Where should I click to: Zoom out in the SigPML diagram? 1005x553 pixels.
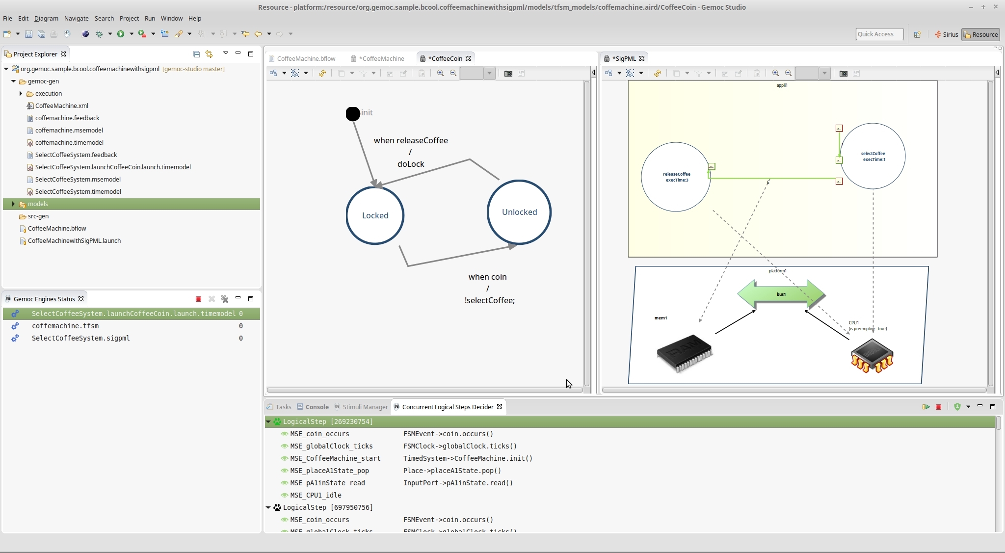[789, 73]
